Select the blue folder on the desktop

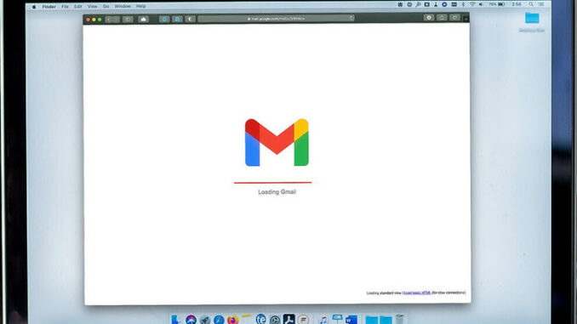pos(532,18)
